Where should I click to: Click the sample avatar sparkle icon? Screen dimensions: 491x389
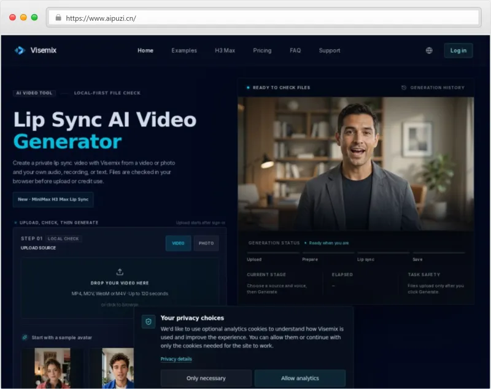coord(25,337)
